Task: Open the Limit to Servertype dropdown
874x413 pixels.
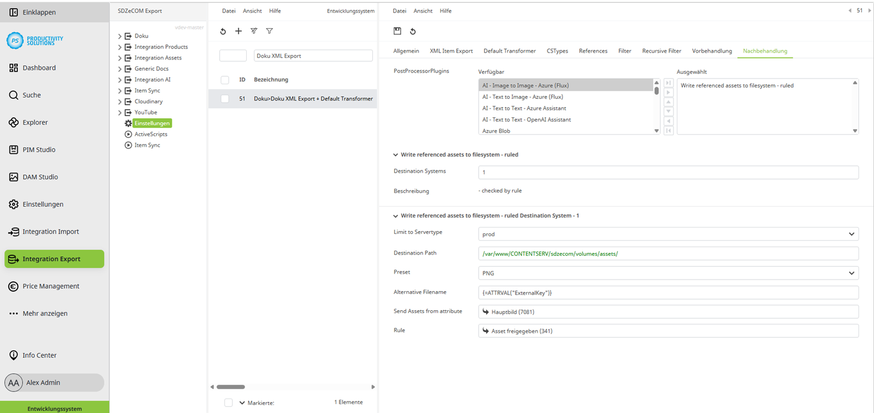Action: pyautogui.click(x=851, y=234)
